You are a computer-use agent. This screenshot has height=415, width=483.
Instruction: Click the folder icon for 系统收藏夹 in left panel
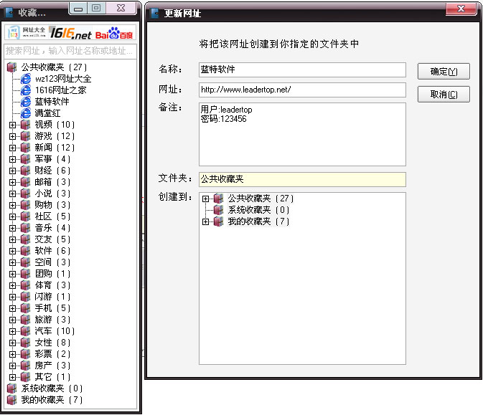click(12, 388)
